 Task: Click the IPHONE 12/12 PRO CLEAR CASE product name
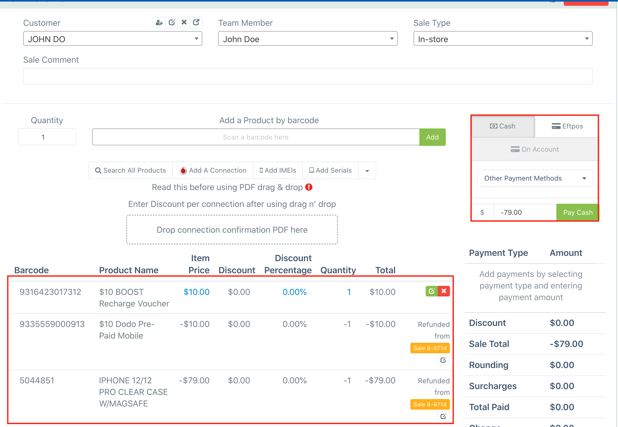pos(133,392)
